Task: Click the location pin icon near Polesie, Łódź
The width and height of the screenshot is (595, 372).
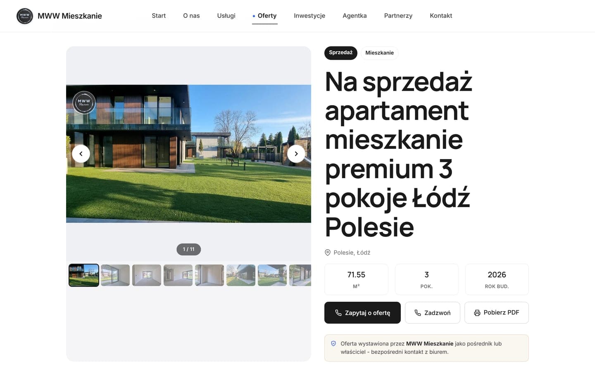Action: 328,253
